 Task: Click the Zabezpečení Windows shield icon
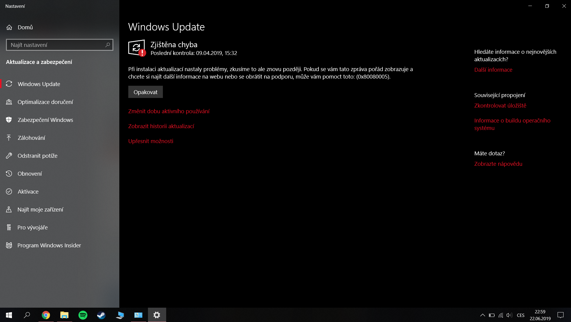[x=9, y=120]
